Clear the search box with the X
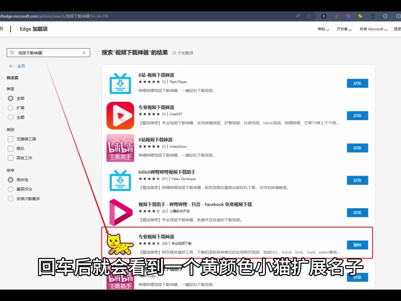Screen dimensions: 401x301 tap(84, 53)
